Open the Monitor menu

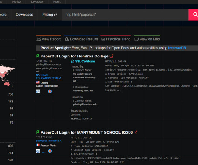click(x=17, y=2)
